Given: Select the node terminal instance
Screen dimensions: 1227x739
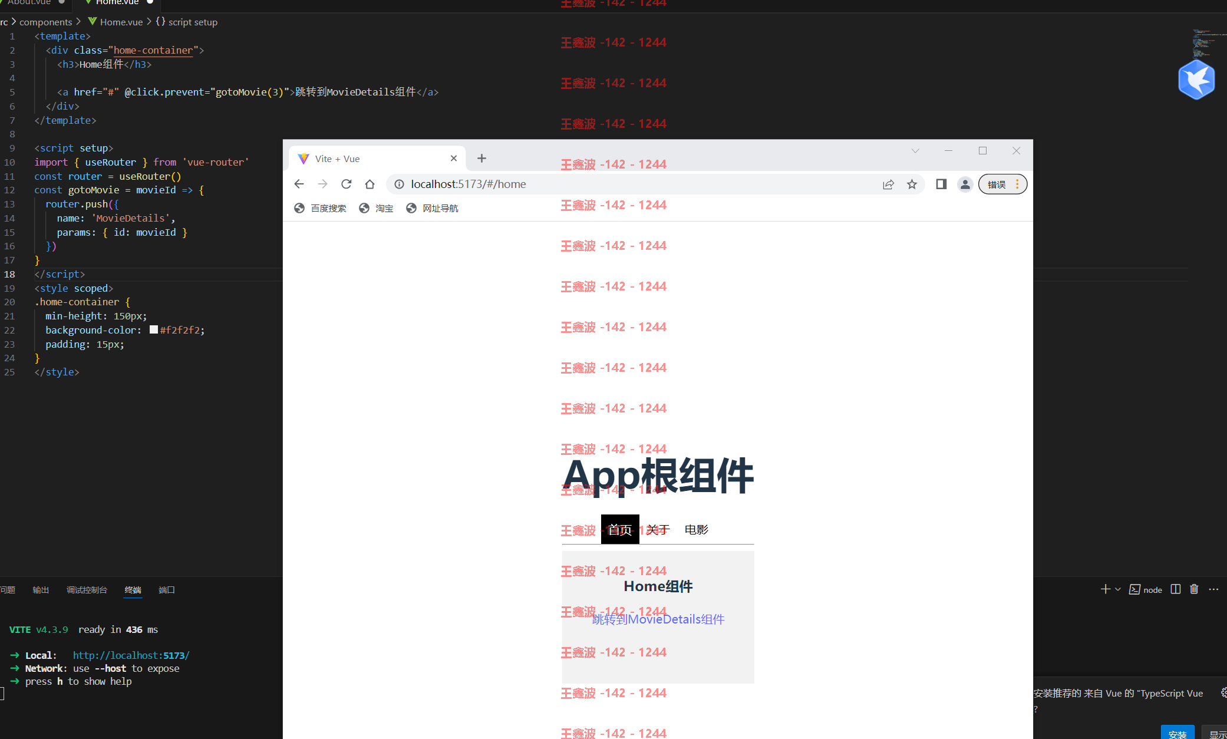Looking at the screenshot, I should tap(1146, 590).
